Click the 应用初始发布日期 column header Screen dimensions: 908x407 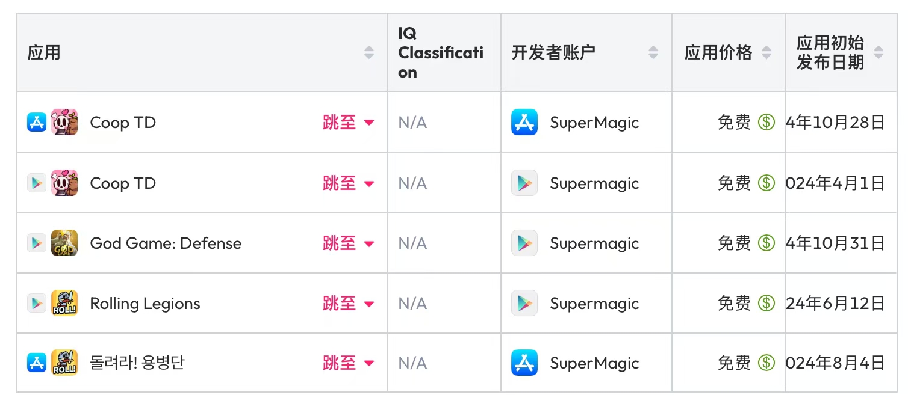(x=830, y=52)
